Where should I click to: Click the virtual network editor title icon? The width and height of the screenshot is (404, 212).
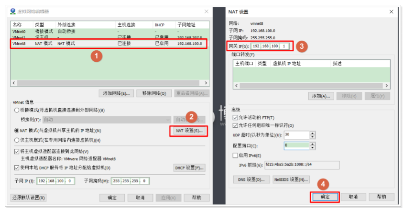[13, 11]
